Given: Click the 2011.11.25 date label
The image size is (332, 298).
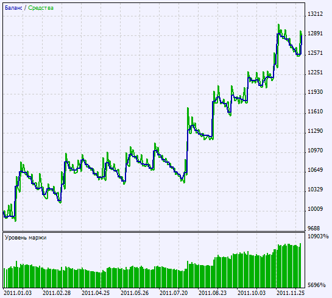Looking at the screenshot, I should [x=291, y=293].
